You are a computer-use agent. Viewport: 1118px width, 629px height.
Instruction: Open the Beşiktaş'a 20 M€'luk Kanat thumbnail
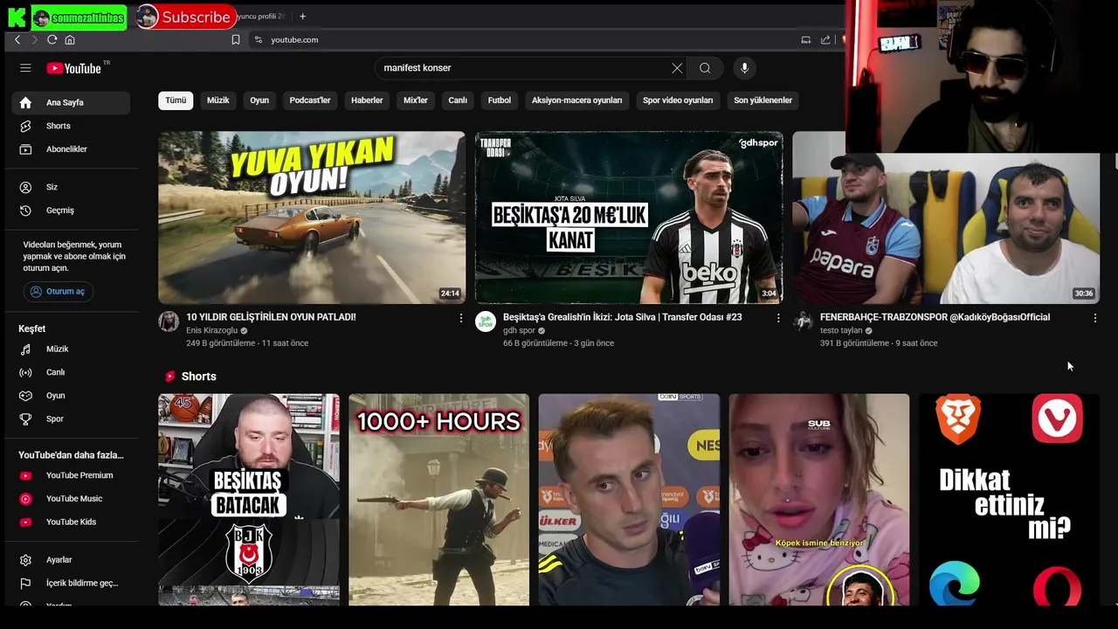tap(629, 218)
